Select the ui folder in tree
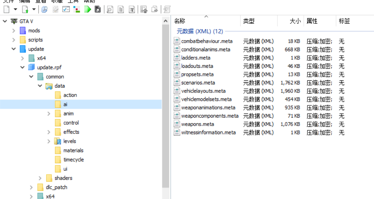The image size is (374, 199). point(65,169)
